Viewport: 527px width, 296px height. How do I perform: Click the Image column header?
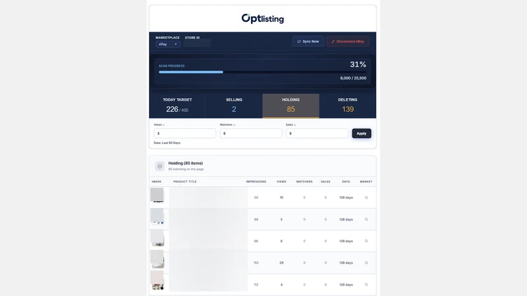point(156,182)
